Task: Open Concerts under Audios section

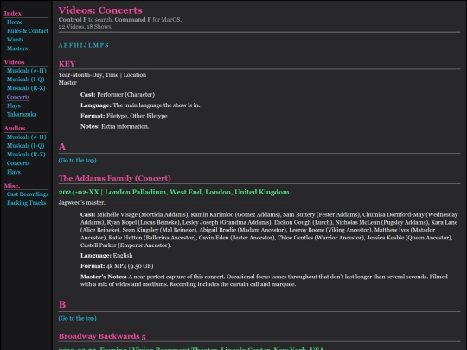Action: click(x=18, y=163)
